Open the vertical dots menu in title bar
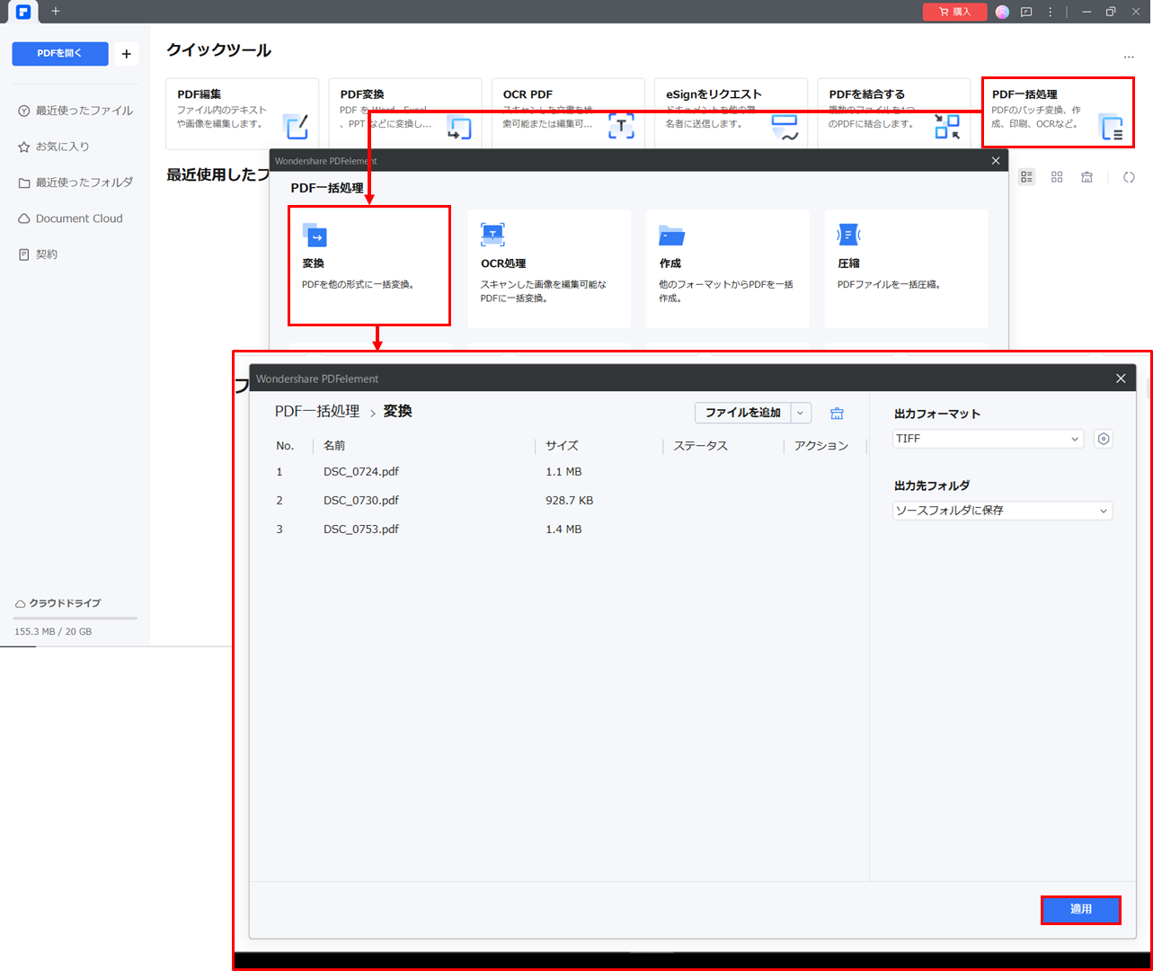 pos(1050,12)
